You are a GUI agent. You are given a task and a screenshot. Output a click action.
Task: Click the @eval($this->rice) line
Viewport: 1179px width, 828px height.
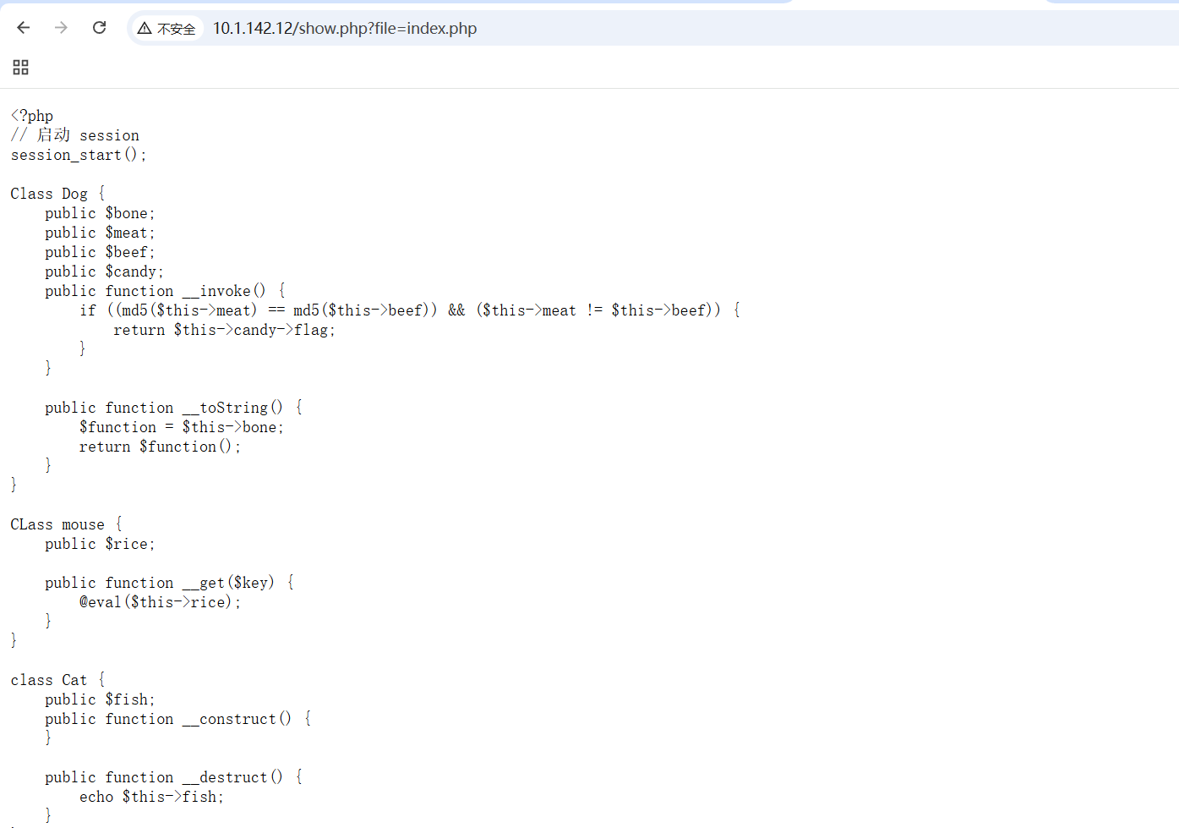(x=160, y=602)
